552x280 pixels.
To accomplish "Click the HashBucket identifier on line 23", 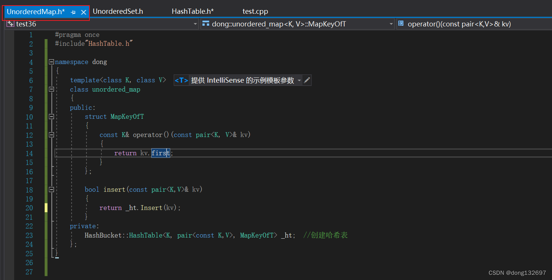I will (103, 235).
